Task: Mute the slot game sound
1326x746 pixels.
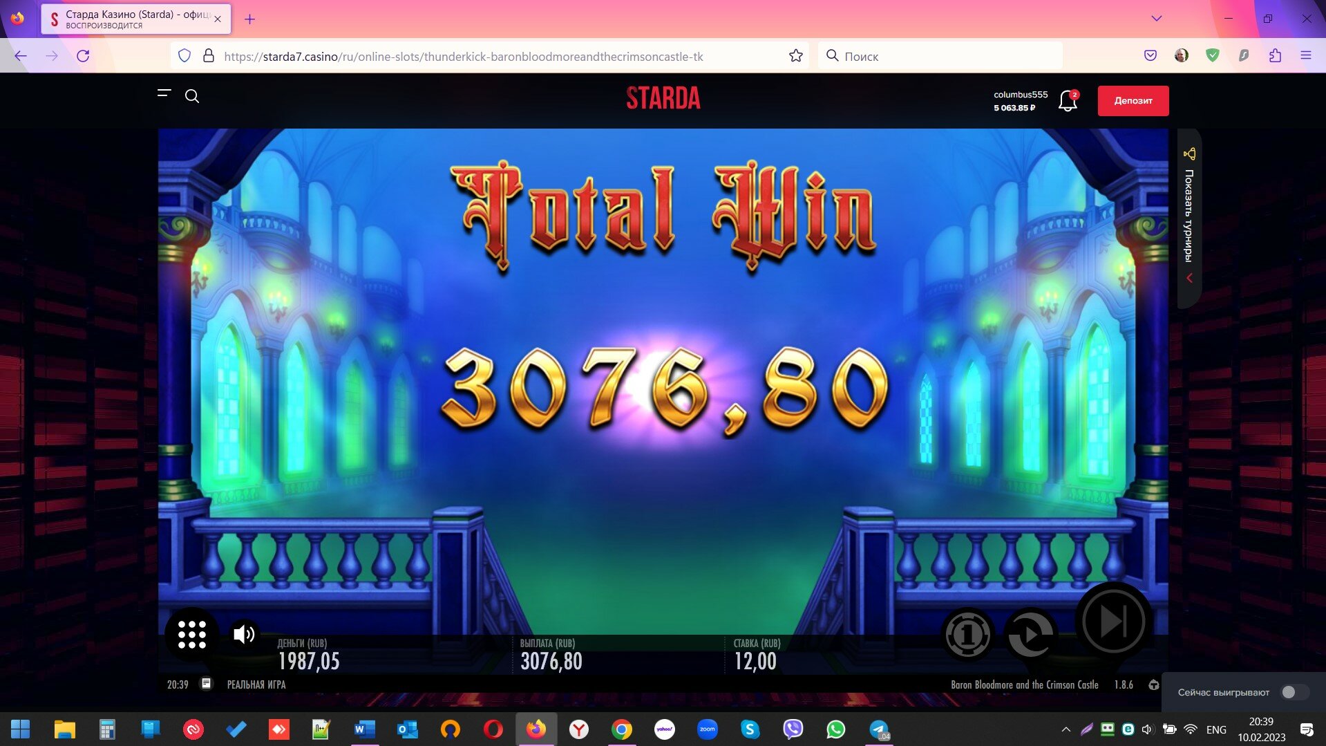Action: [243, 634]
